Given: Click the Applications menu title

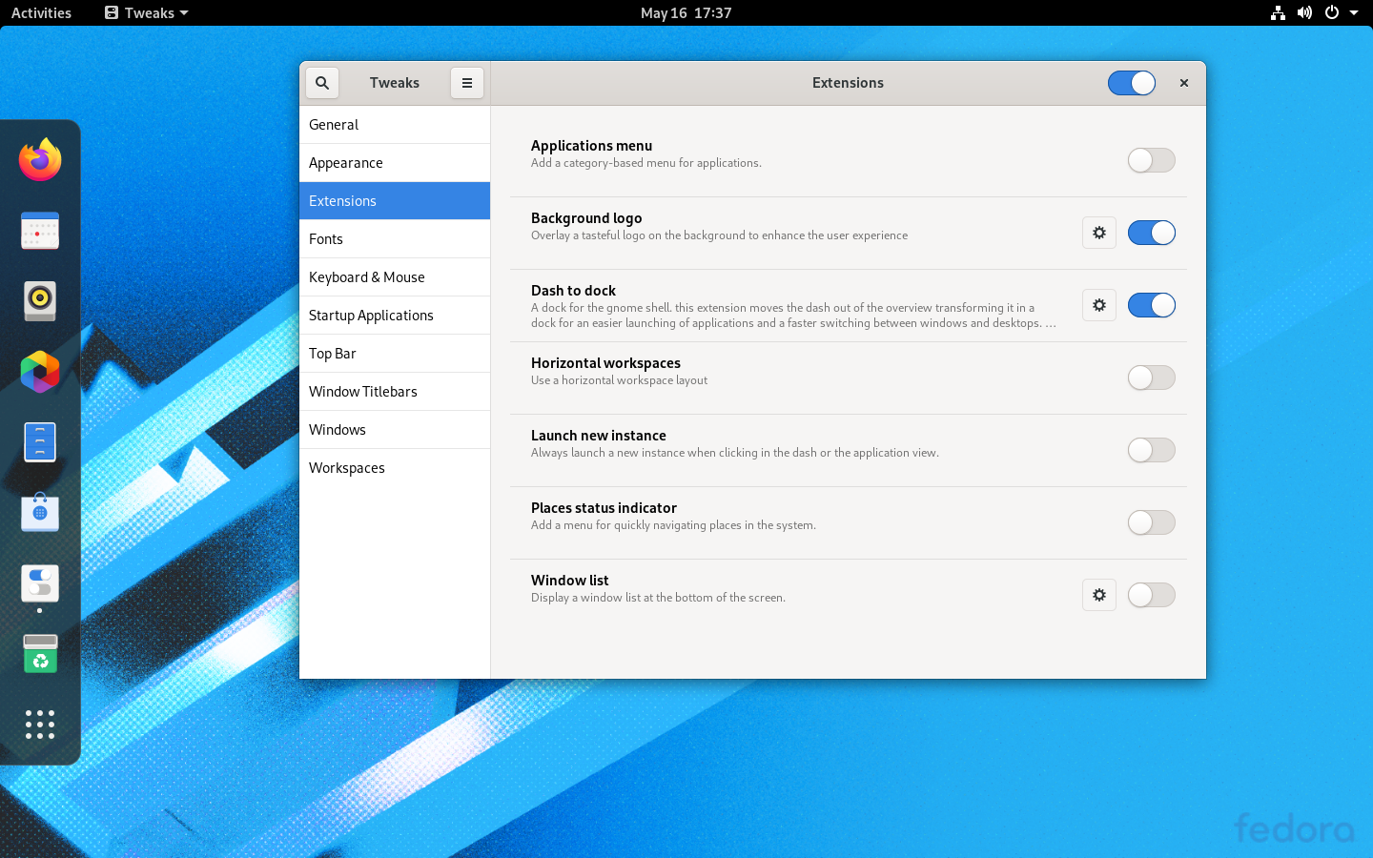Looking at the screenshot, I should point(591,146).
